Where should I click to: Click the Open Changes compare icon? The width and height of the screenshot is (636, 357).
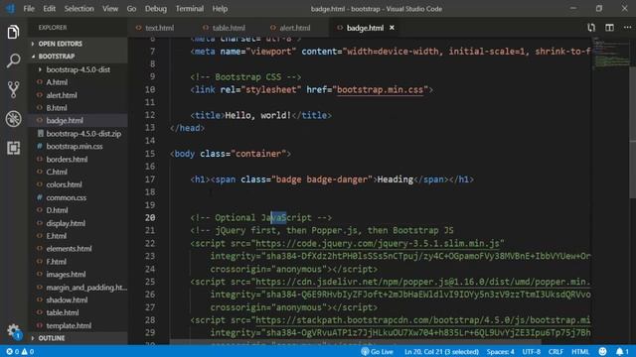[591, 28]
